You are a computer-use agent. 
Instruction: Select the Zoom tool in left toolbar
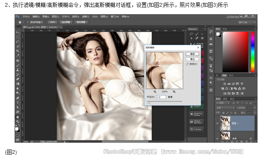(x=18, y=121)
